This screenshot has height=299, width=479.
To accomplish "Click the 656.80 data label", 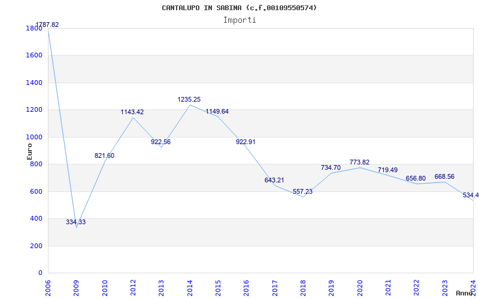I will coord(416,179).
